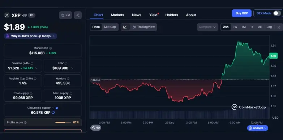Screen dimensions: 283x140
Task: Click the 495.53K holders value
Action: point(63,83)
